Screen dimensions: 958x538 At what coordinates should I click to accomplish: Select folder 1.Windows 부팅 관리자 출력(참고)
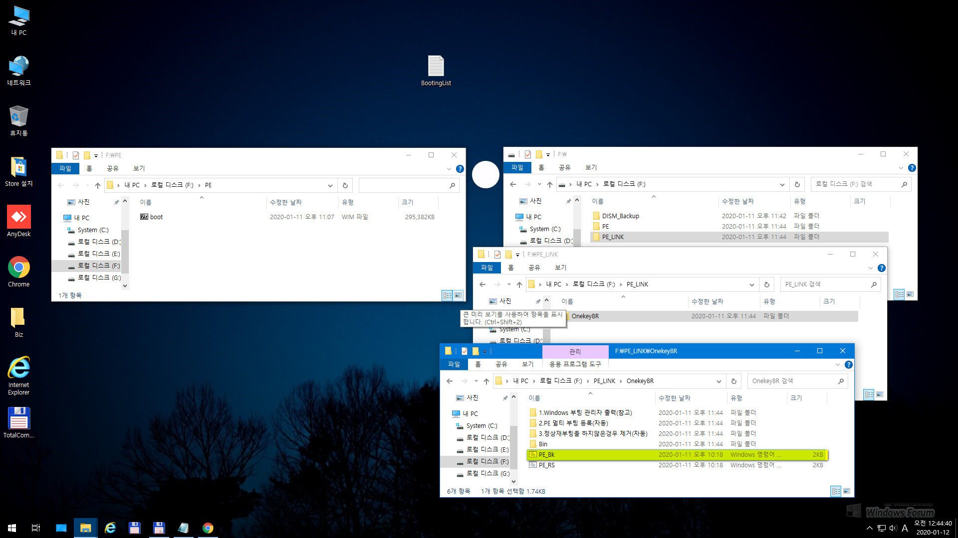pyautogui.click(x=678, y=413)
